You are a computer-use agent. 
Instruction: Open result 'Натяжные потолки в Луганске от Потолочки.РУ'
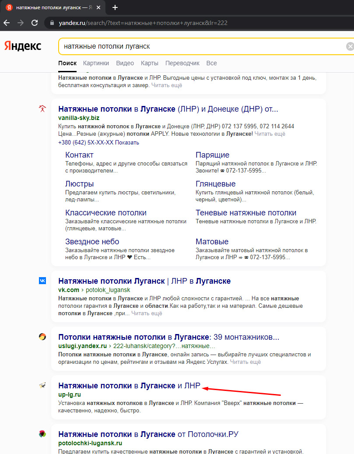coord(148,434)
